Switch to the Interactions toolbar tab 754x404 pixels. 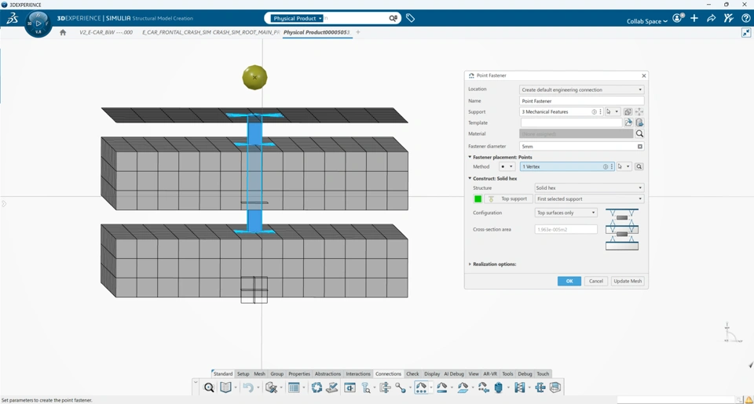point(358,373)
